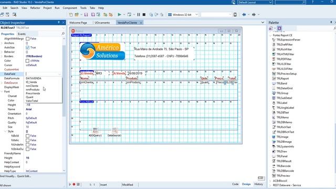Open the Component menu
336x189 pixels.
70,8
